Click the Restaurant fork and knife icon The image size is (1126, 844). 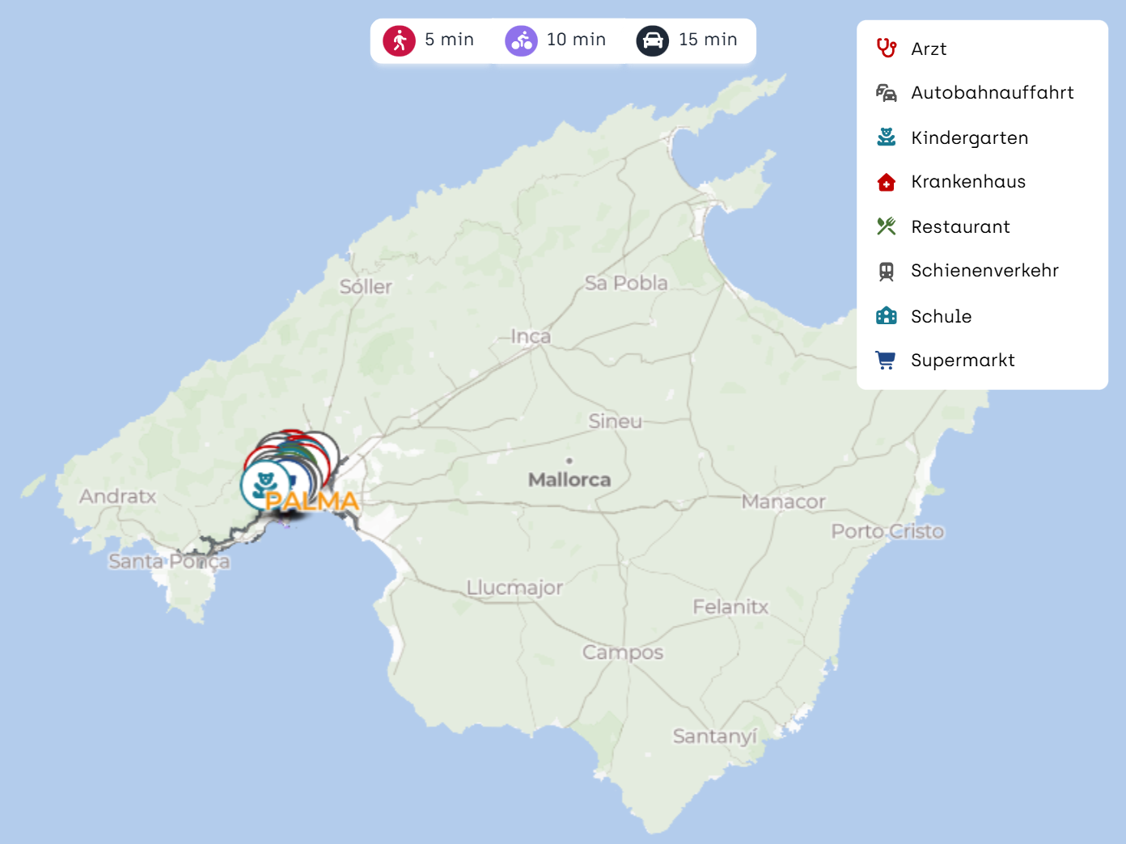pyautogui.click(x=887, y=226)
